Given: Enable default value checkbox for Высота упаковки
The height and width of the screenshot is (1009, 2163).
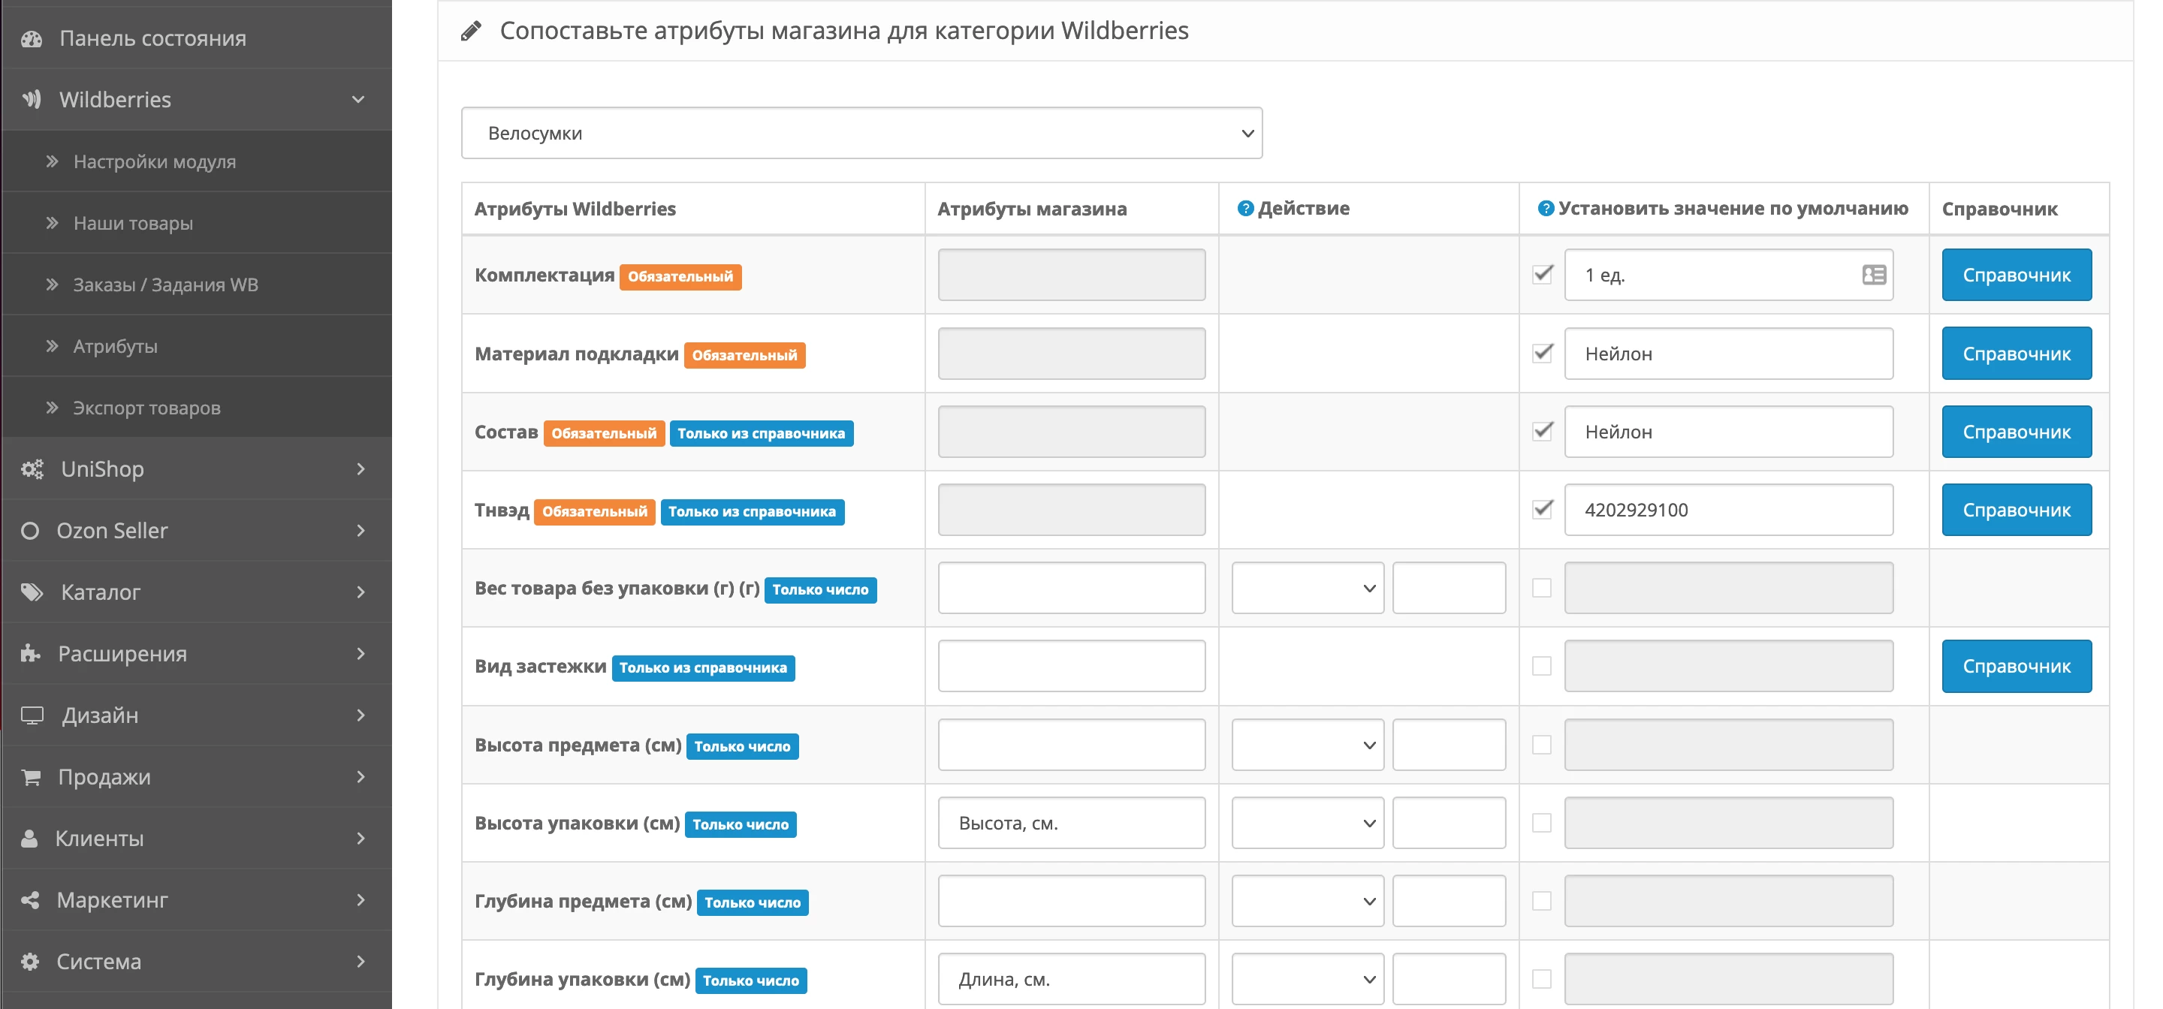Looking at the screenshot, I should (1542, 823).
